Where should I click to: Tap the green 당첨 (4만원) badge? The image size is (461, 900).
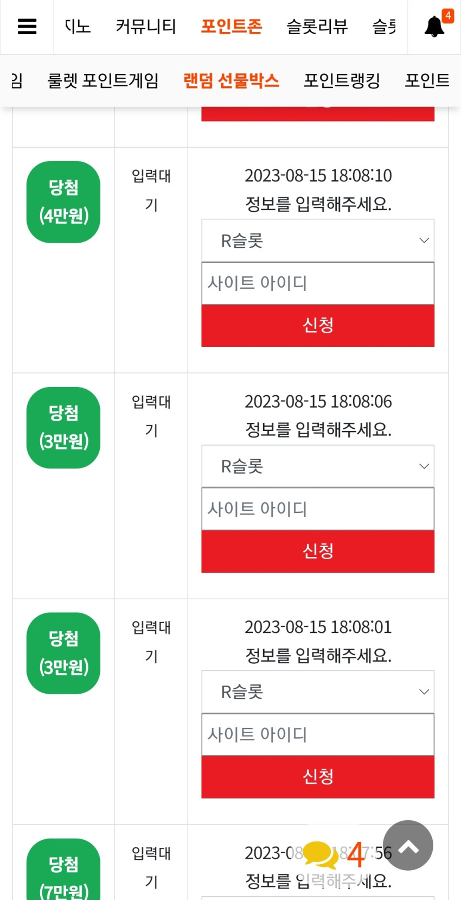point(63,202)
